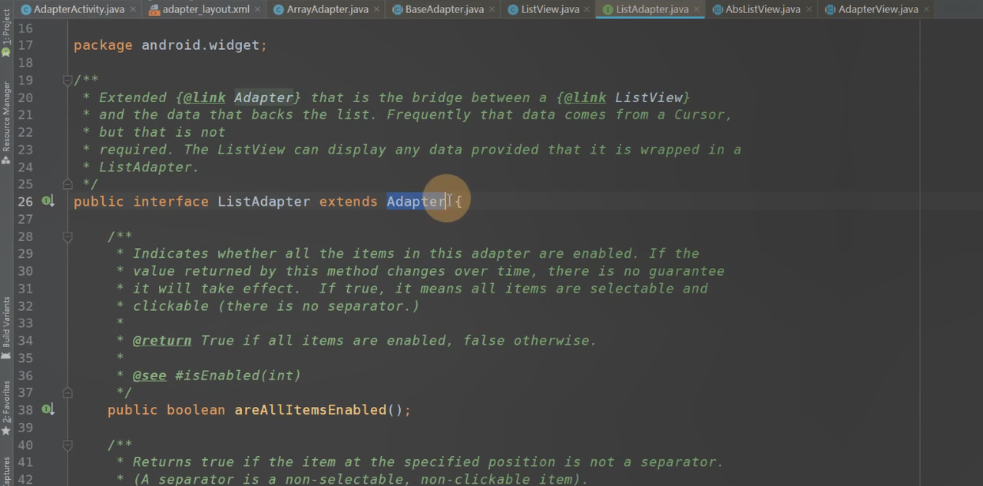Click the 'extends' keyword on line 26

[x=348, y=201]
